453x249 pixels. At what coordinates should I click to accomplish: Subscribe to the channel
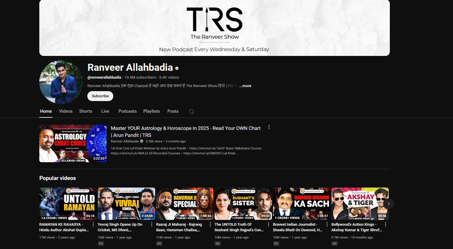coord(100,96)
